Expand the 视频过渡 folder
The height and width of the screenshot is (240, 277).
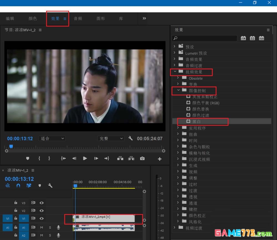(x=175, y=228)
